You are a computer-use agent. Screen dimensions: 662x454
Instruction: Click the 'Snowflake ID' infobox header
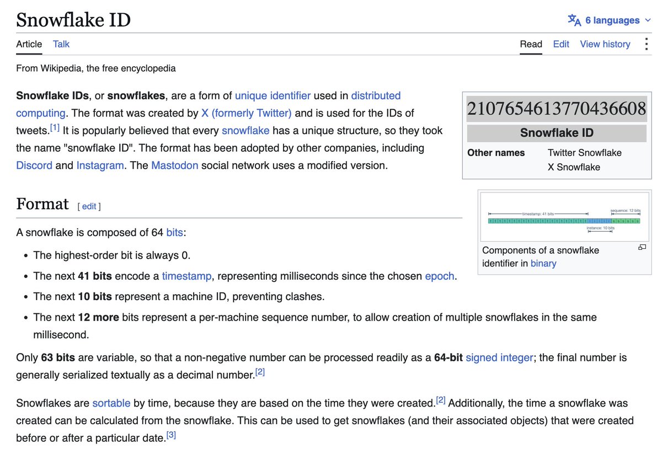coord(557,133)
